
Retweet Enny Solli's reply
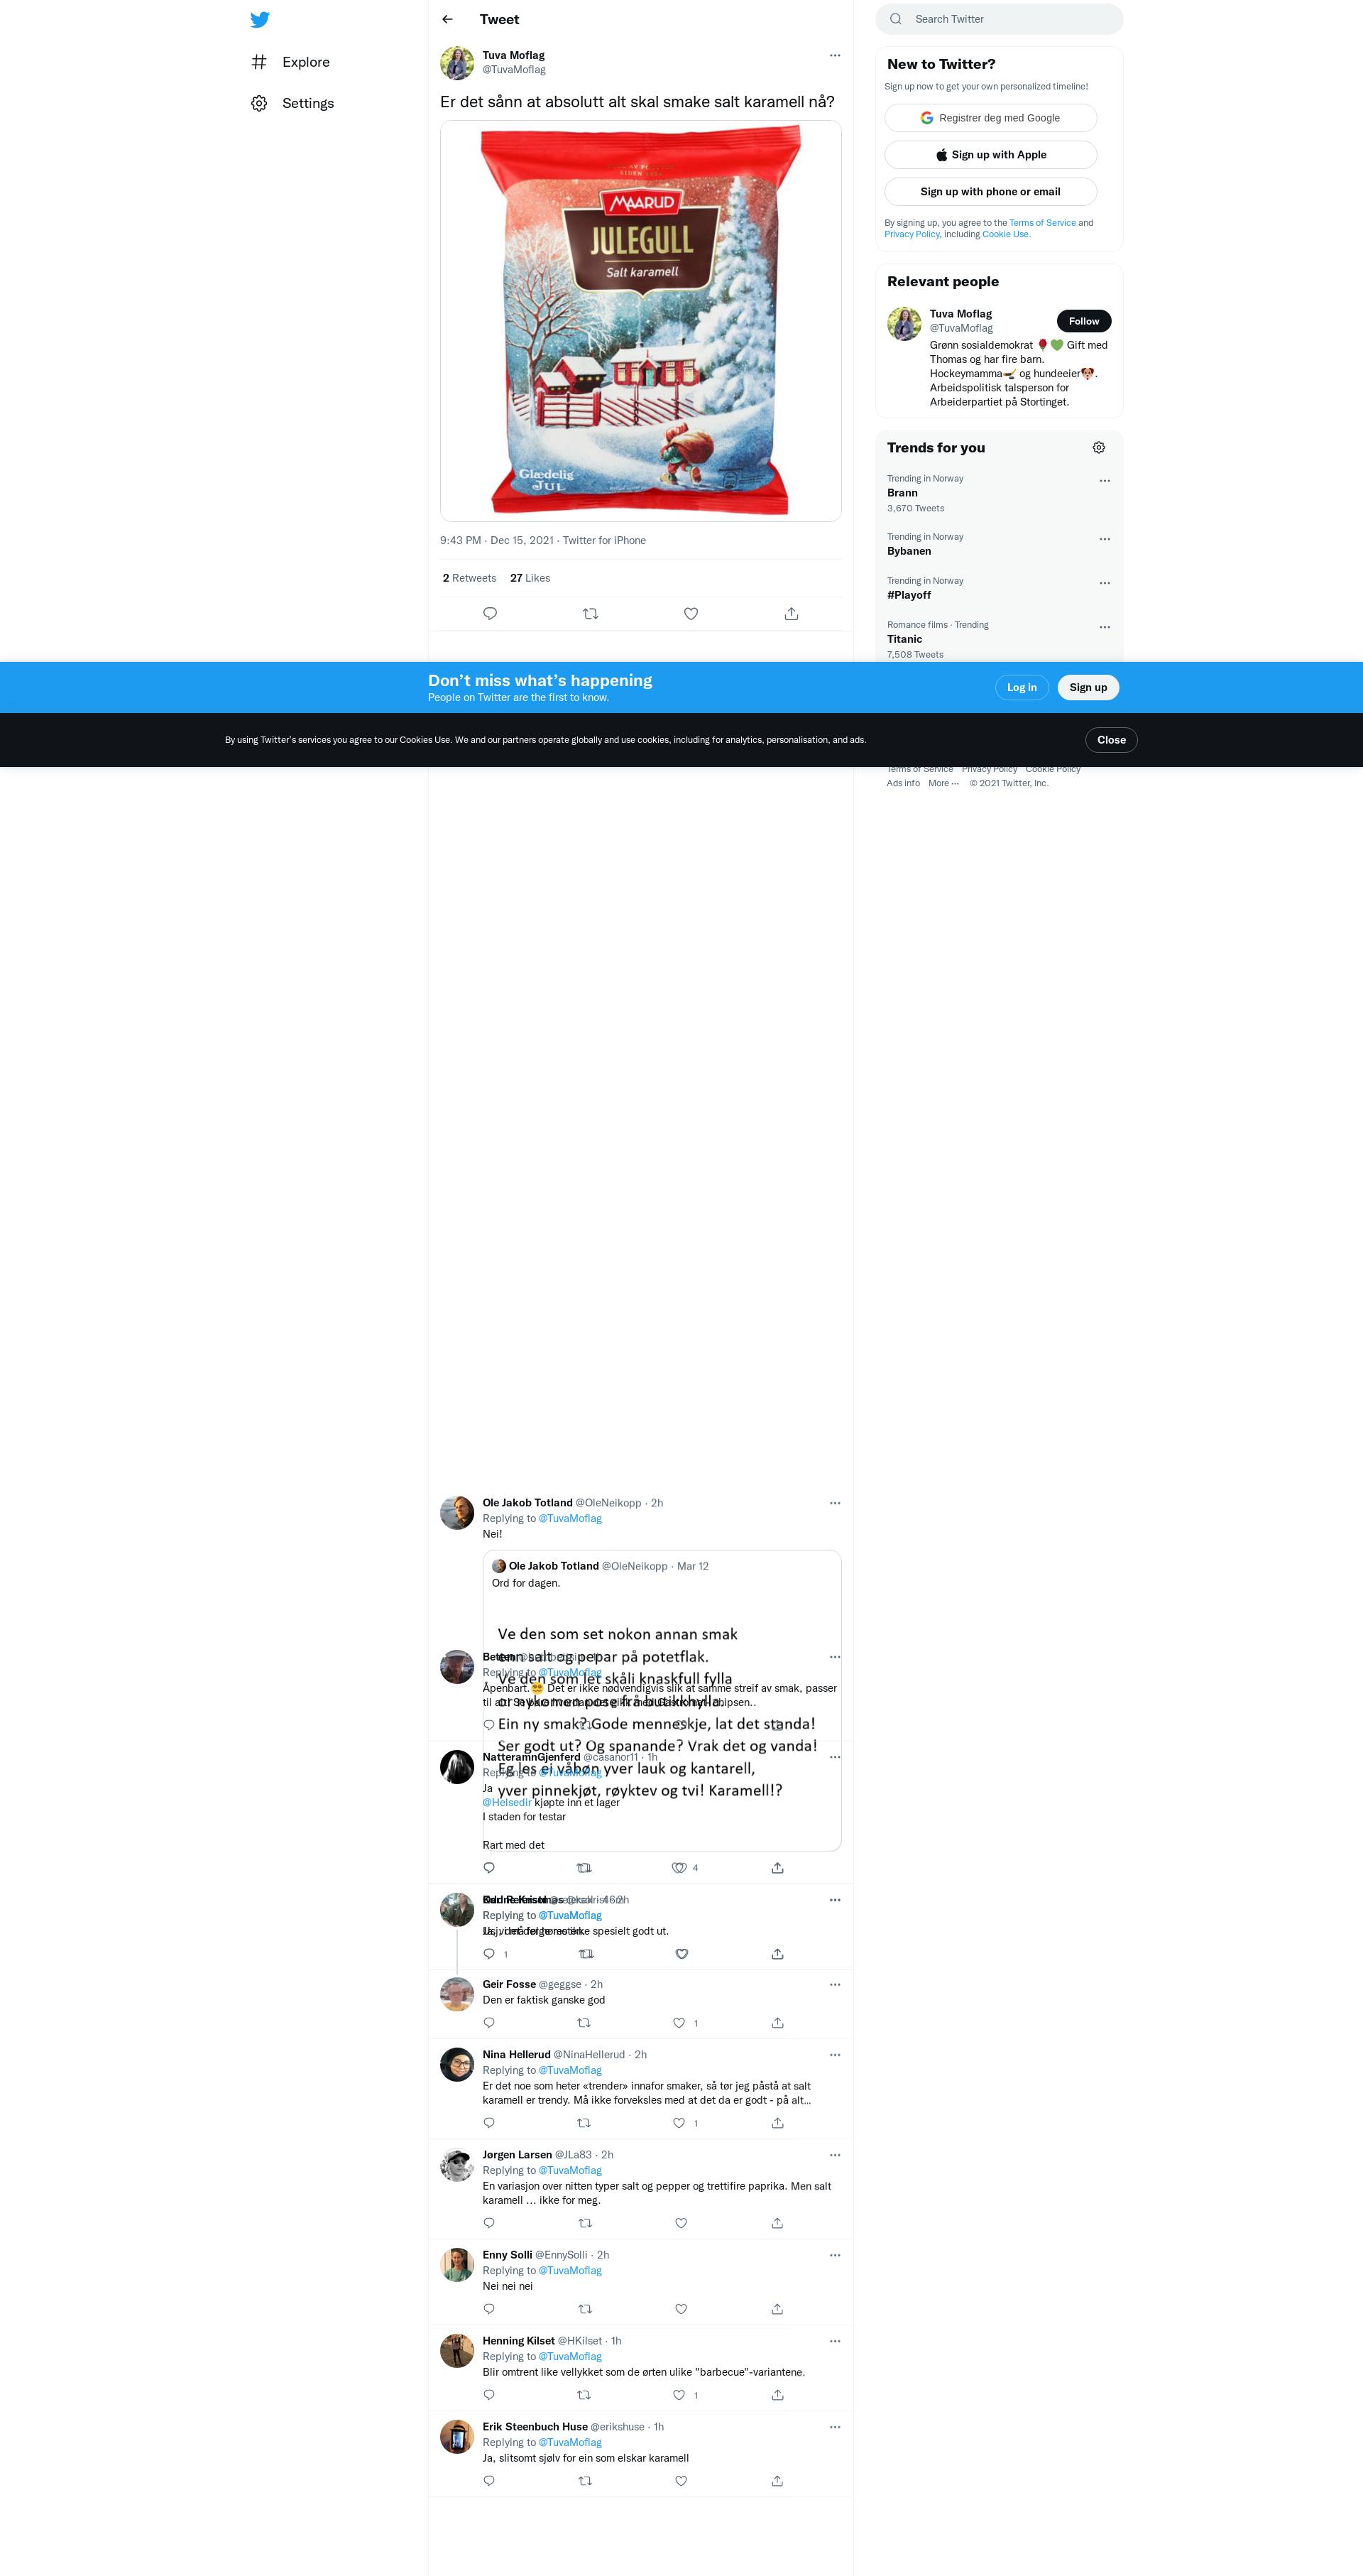pyautogui.click(x=586, y=2309)
